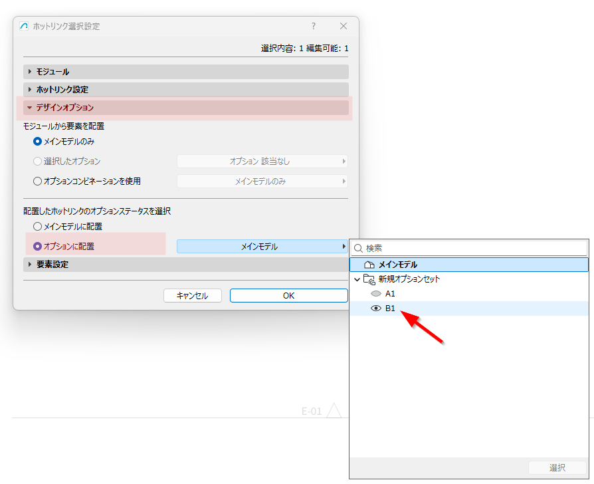The height and width of the screenshot is (484, 594).
Task: Select the オプションに配置 radio button
Action: pyautogui.click(x=37, y=247)
